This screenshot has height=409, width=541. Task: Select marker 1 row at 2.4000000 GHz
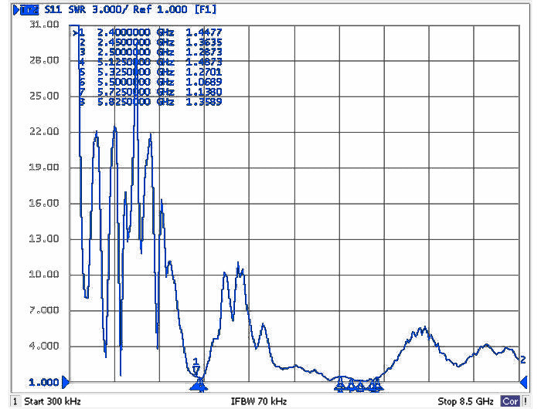coord(147,33)
